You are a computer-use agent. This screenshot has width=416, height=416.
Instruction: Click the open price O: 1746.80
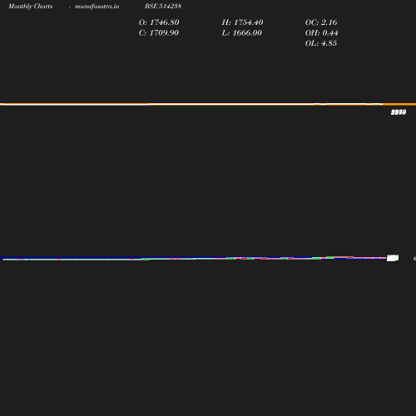159,22
